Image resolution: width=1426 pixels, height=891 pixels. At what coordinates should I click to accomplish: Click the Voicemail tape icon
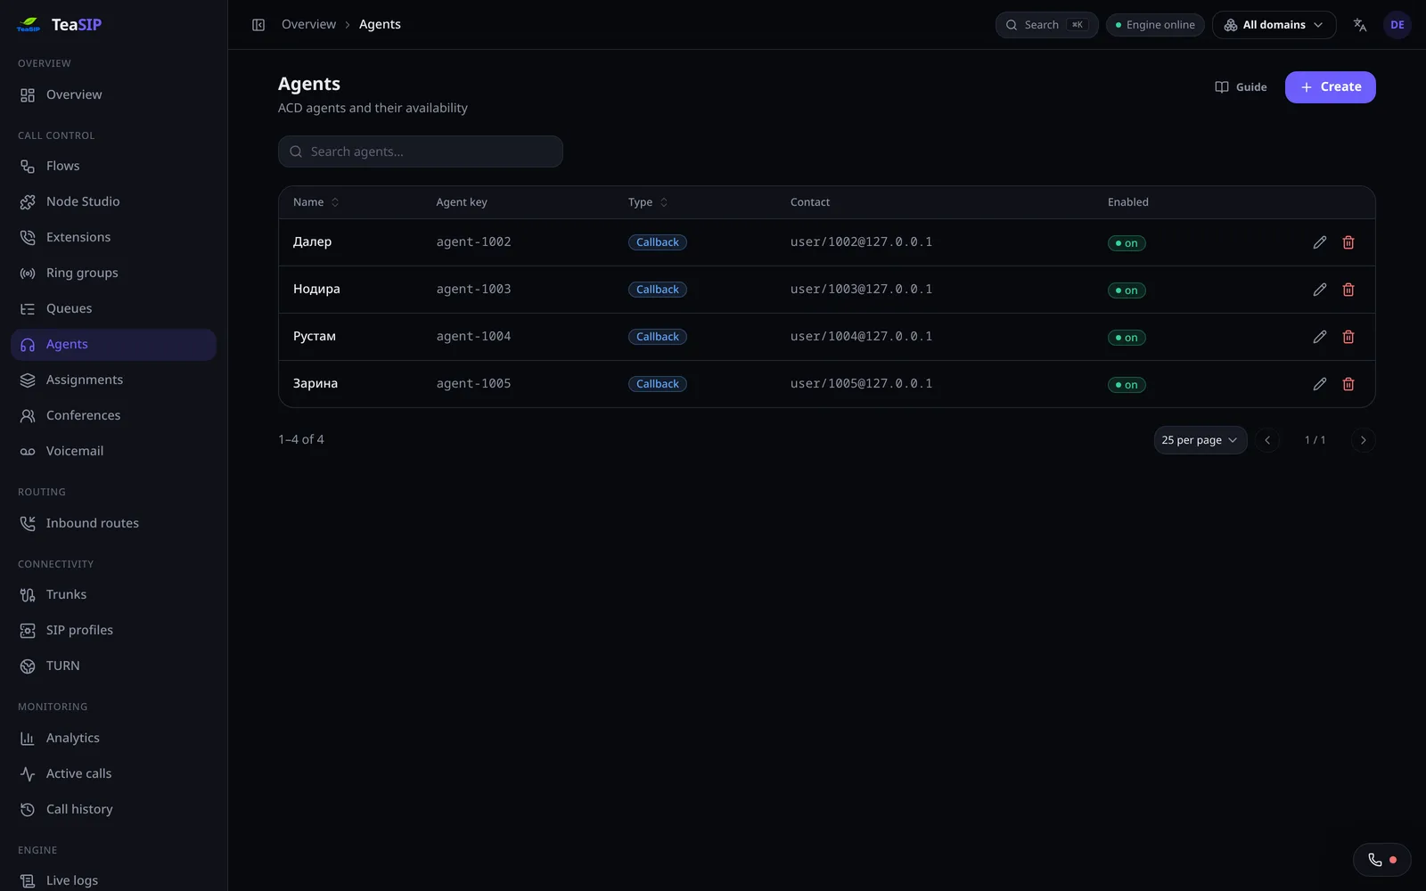(28, 452)
